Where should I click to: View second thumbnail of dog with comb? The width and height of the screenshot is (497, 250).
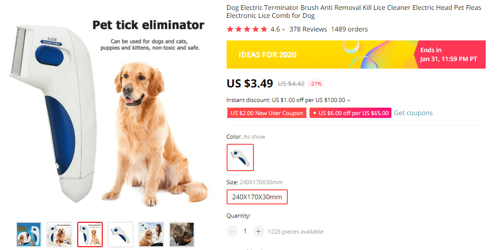coord(59,234)
